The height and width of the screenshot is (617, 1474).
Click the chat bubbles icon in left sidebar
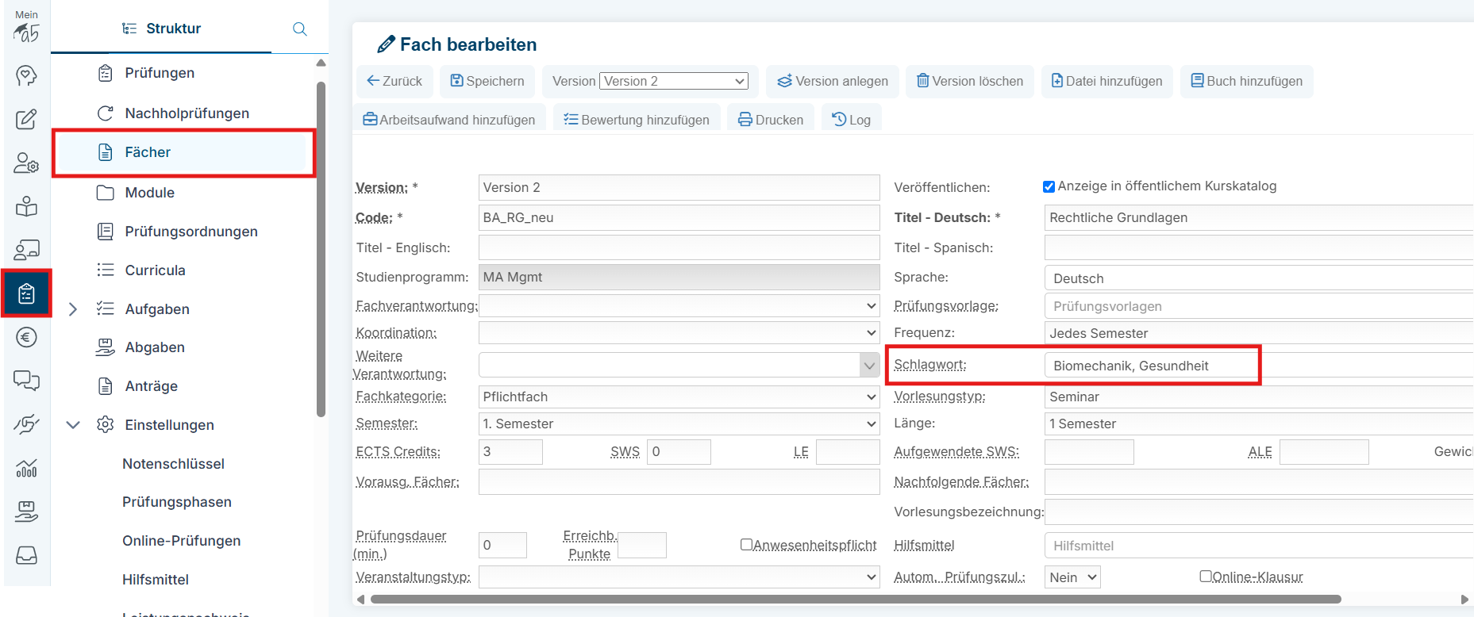click(x=26, y=381)
